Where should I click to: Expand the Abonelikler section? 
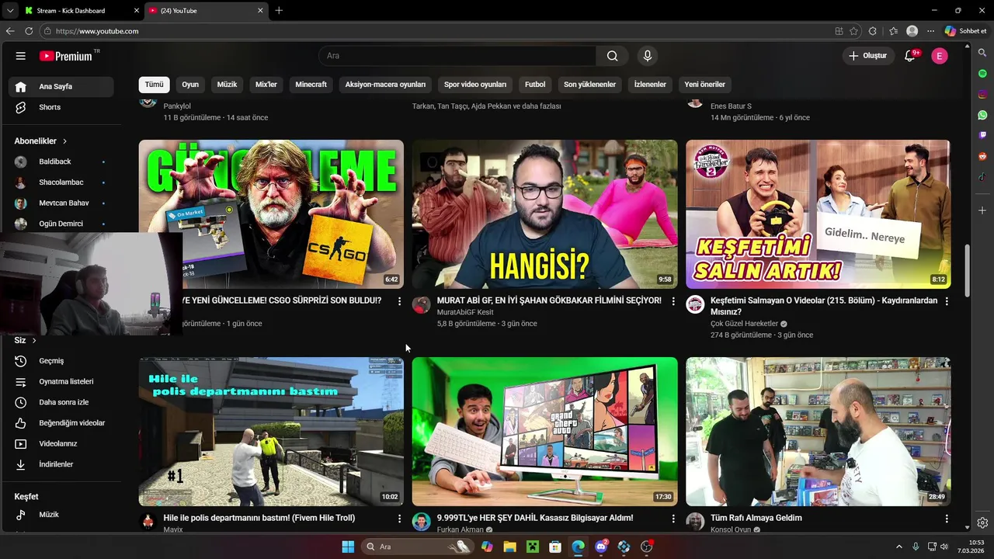point(41,141)
